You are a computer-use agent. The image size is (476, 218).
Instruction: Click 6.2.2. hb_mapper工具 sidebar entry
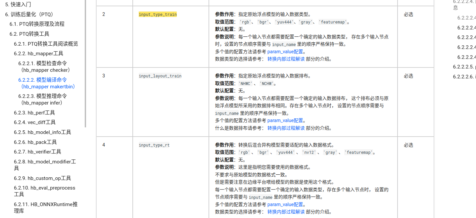38,53
